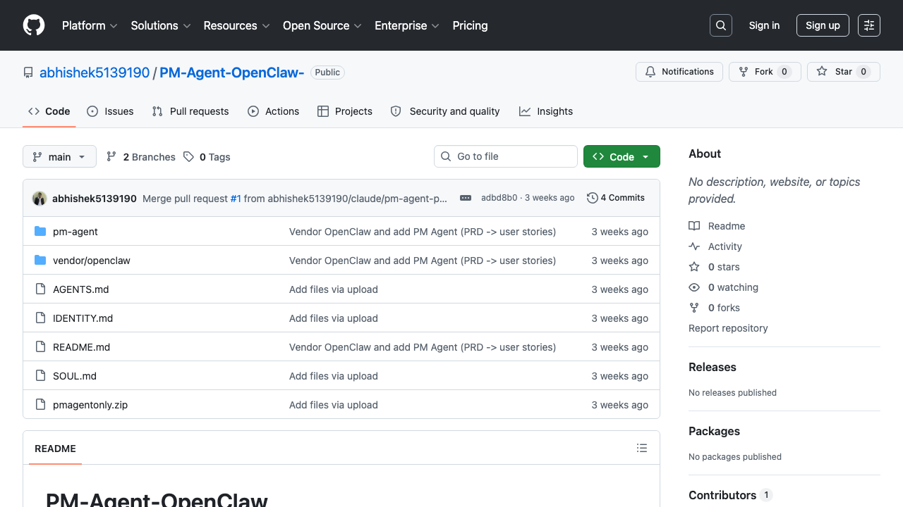
Task: Open the AGENTS.md file
Action: point(81,289)
